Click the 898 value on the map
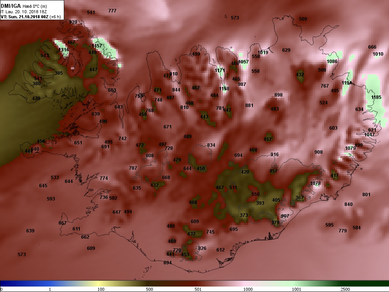Viewport: 389px width, 292px height. [x=279, y=95]
